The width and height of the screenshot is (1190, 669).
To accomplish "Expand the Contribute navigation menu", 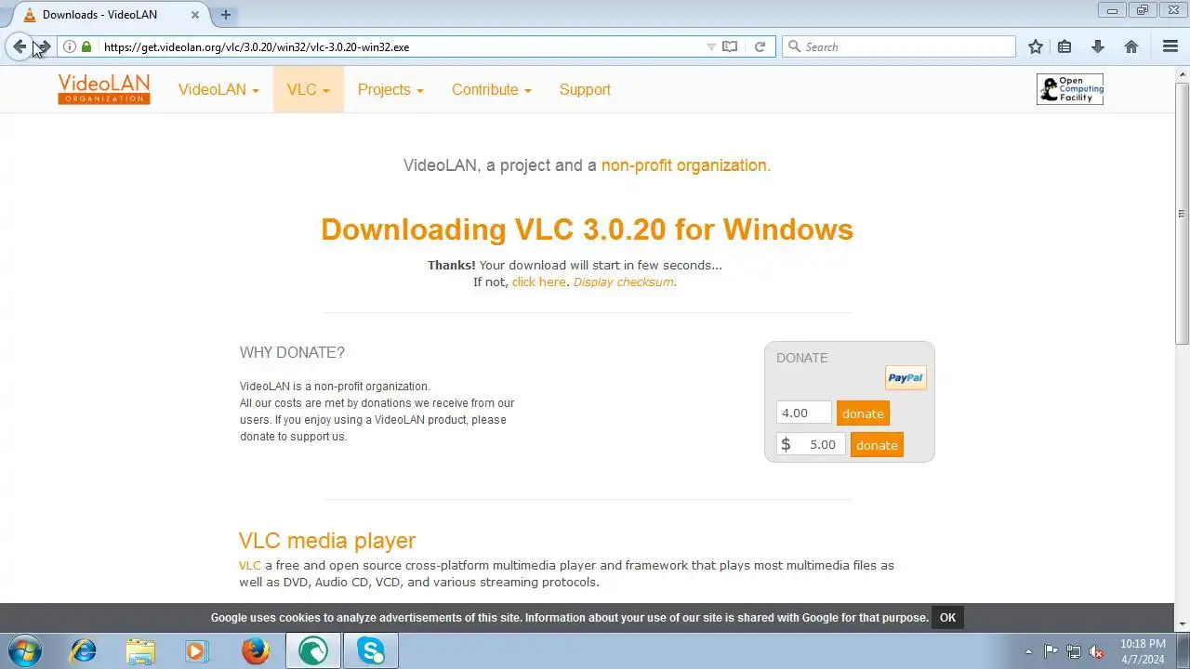I will (491, 89).
